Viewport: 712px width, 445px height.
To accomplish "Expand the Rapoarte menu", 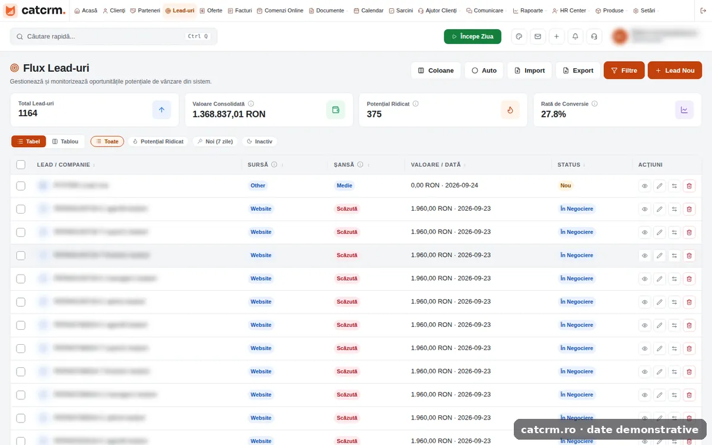I will coord(529,11).
